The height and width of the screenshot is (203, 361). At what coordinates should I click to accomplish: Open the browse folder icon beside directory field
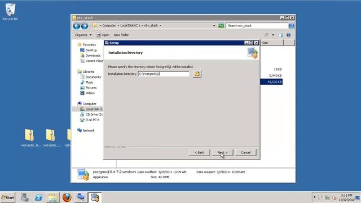point(197,74)
